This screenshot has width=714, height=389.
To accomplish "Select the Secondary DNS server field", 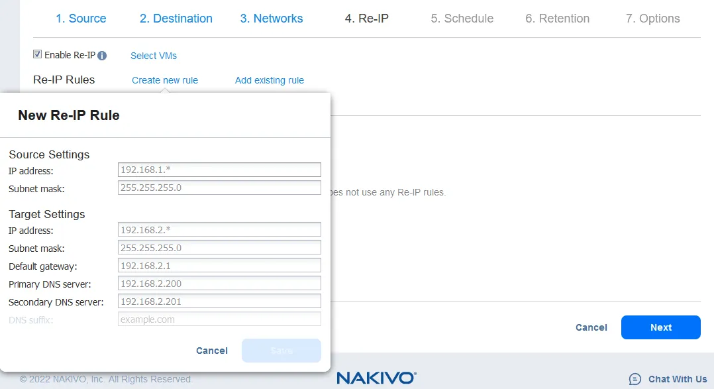I will [x=219, y=302].
